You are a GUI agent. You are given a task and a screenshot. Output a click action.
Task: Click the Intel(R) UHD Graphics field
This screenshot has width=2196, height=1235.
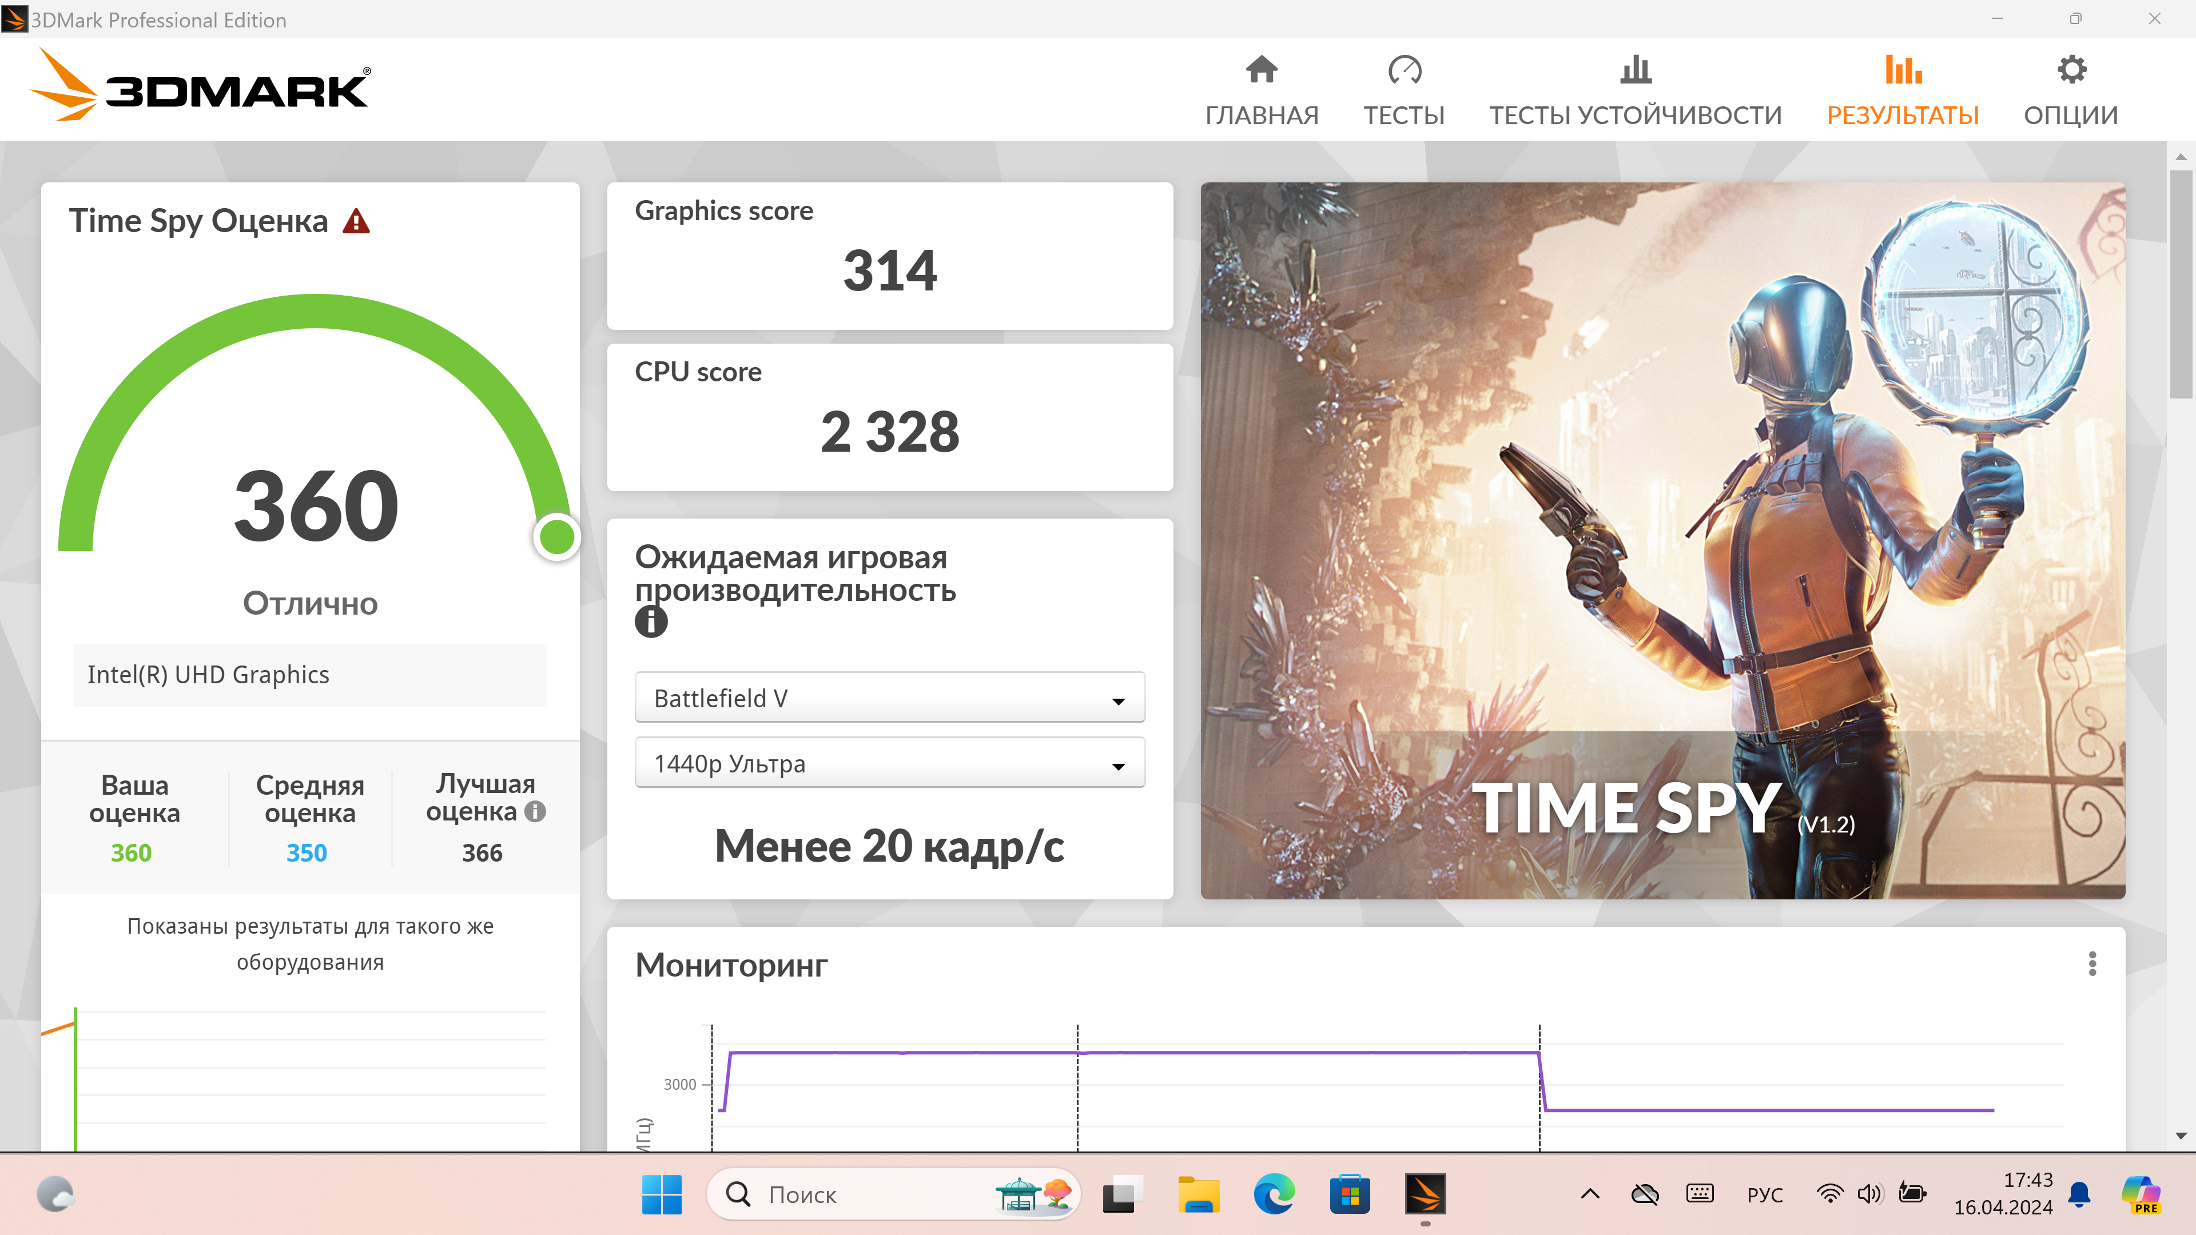click(311, 675)
